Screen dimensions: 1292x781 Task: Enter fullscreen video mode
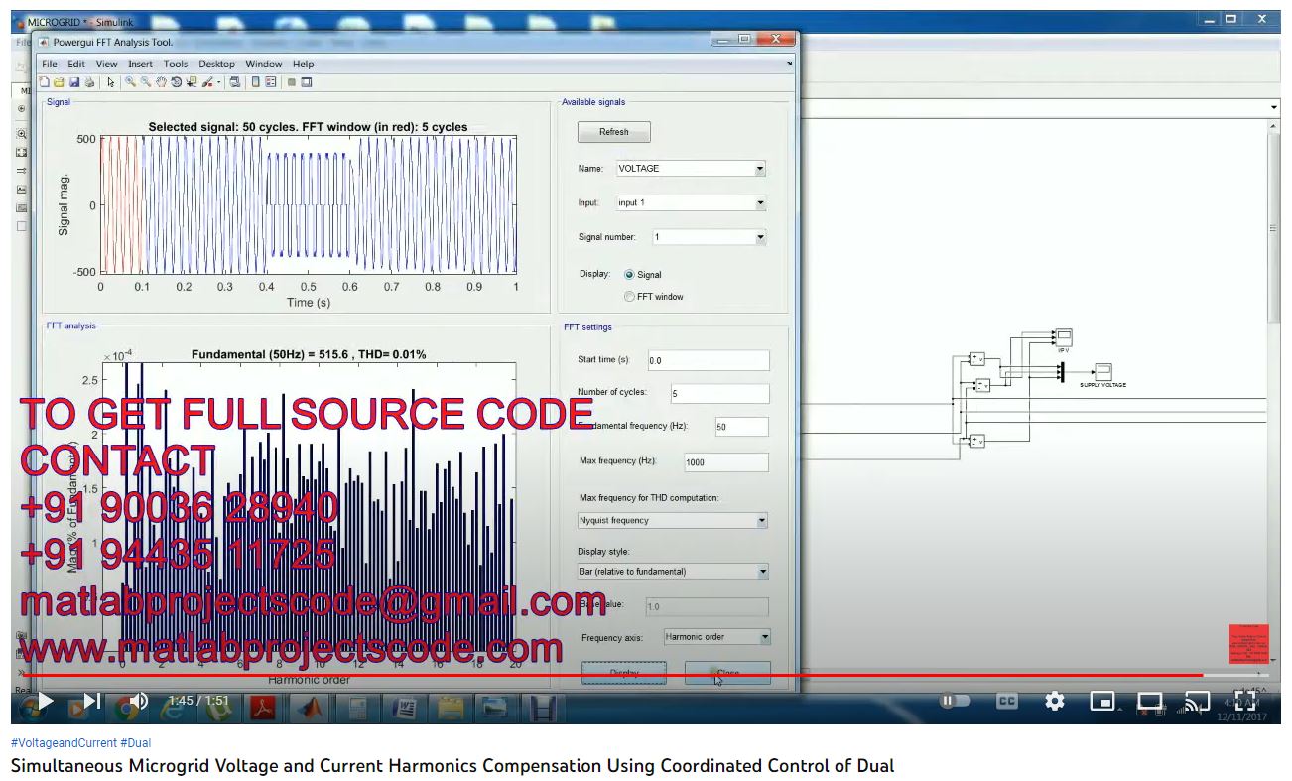(1245, 702)
